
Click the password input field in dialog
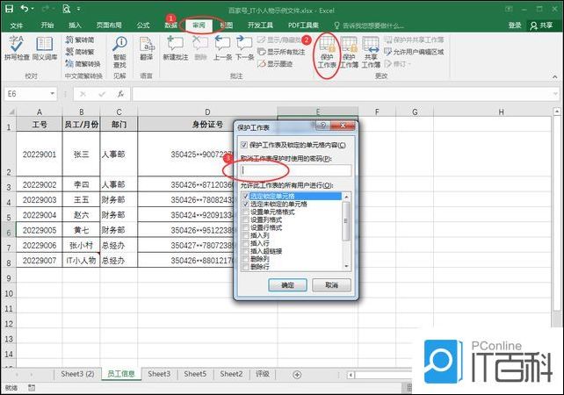point(296,170)
